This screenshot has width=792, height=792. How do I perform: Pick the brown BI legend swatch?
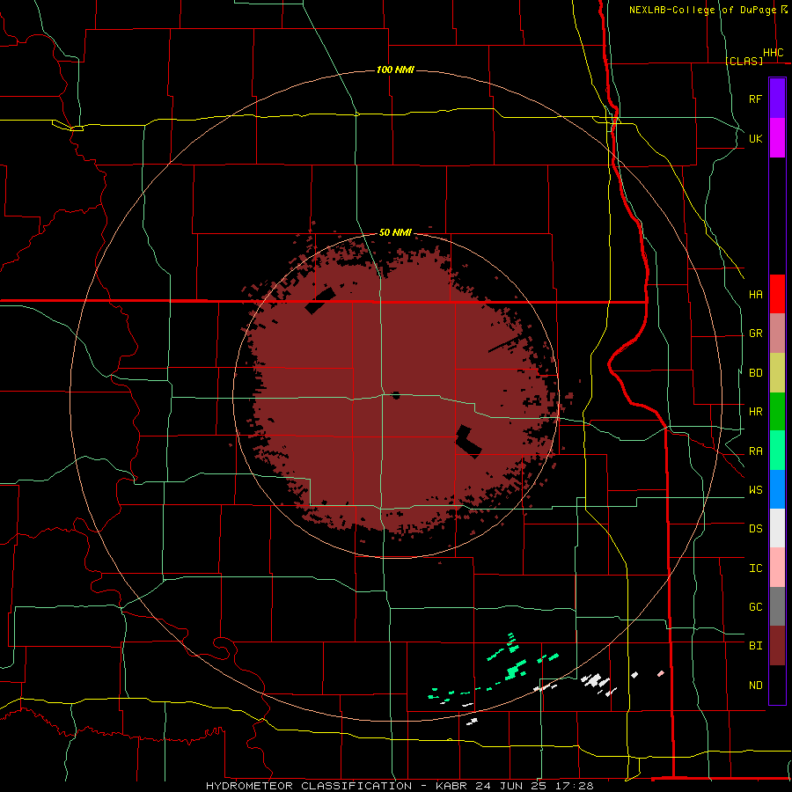point(777,646)
